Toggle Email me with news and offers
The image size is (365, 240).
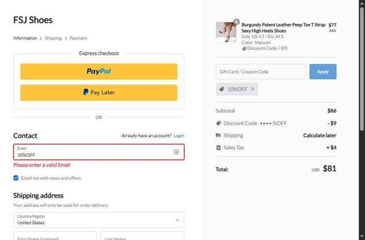(16, 178)
